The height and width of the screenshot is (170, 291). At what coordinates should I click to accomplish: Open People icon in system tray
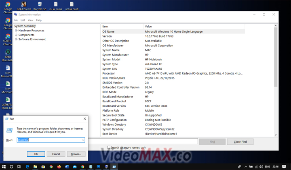pyautogui.click(x=240, y=167)
